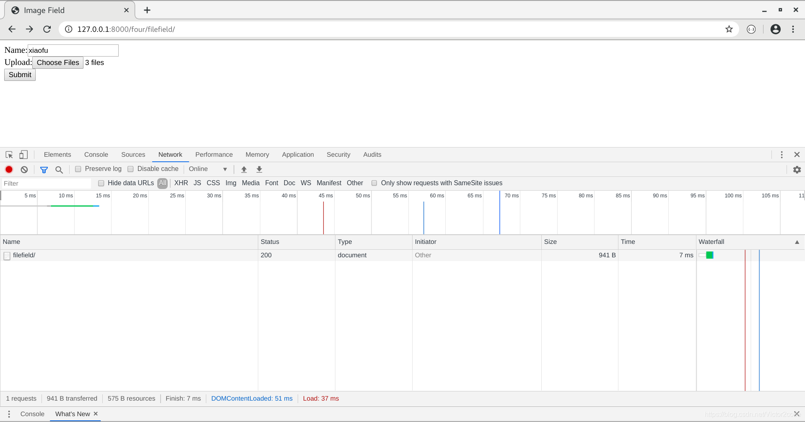This screenshot has height=422, width=805.
Task: Click the browser forward arrow
Action: [29, 29]
